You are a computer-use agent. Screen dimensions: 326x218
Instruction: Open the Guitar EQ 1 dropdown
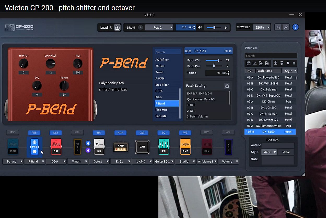(x=164, y=162)
